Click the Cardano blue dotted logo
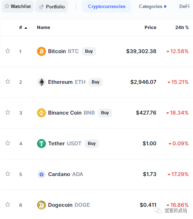 (41, 174)
